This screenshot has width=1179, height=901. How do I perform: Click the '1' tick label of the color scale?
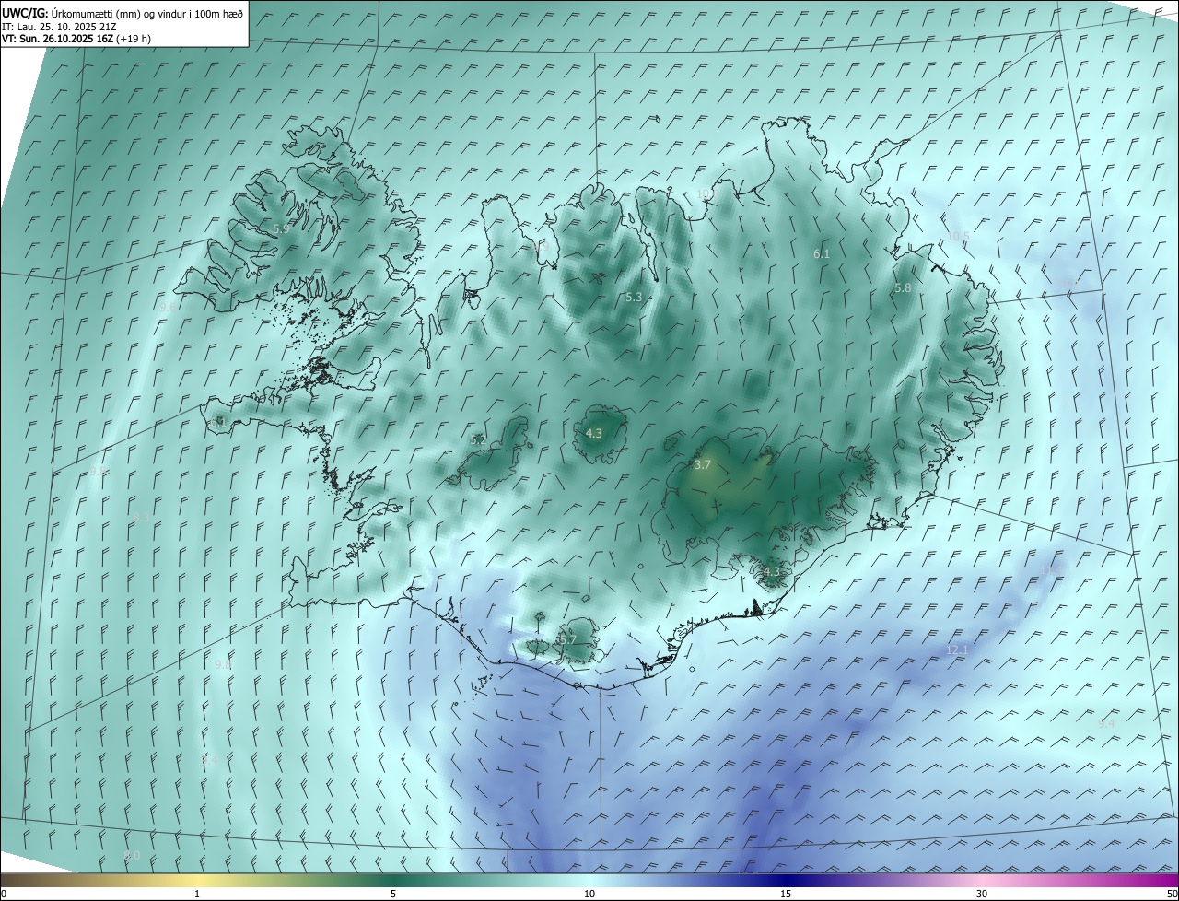[197, 894]
